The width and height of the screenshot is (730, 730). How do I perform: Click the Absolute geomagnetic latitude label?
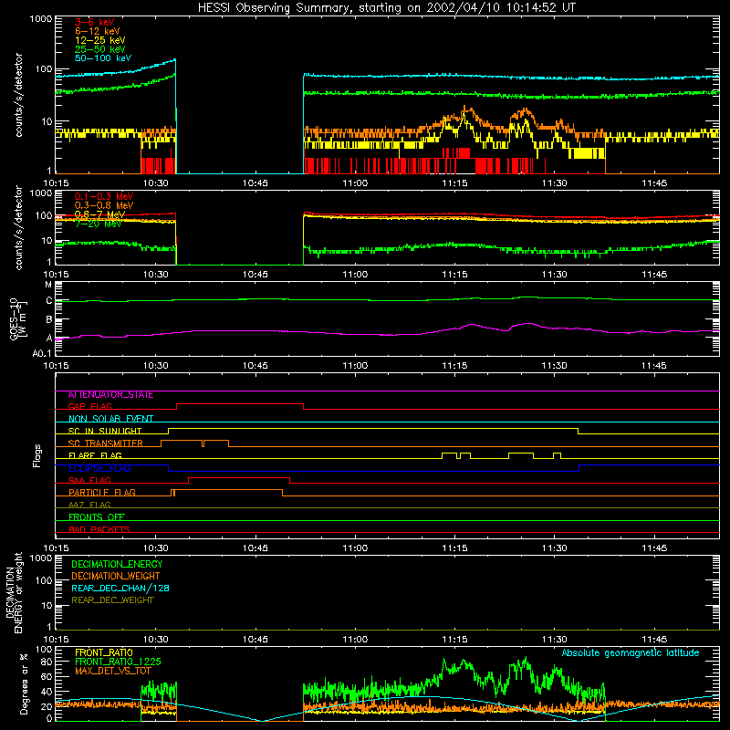pos(631,653)
